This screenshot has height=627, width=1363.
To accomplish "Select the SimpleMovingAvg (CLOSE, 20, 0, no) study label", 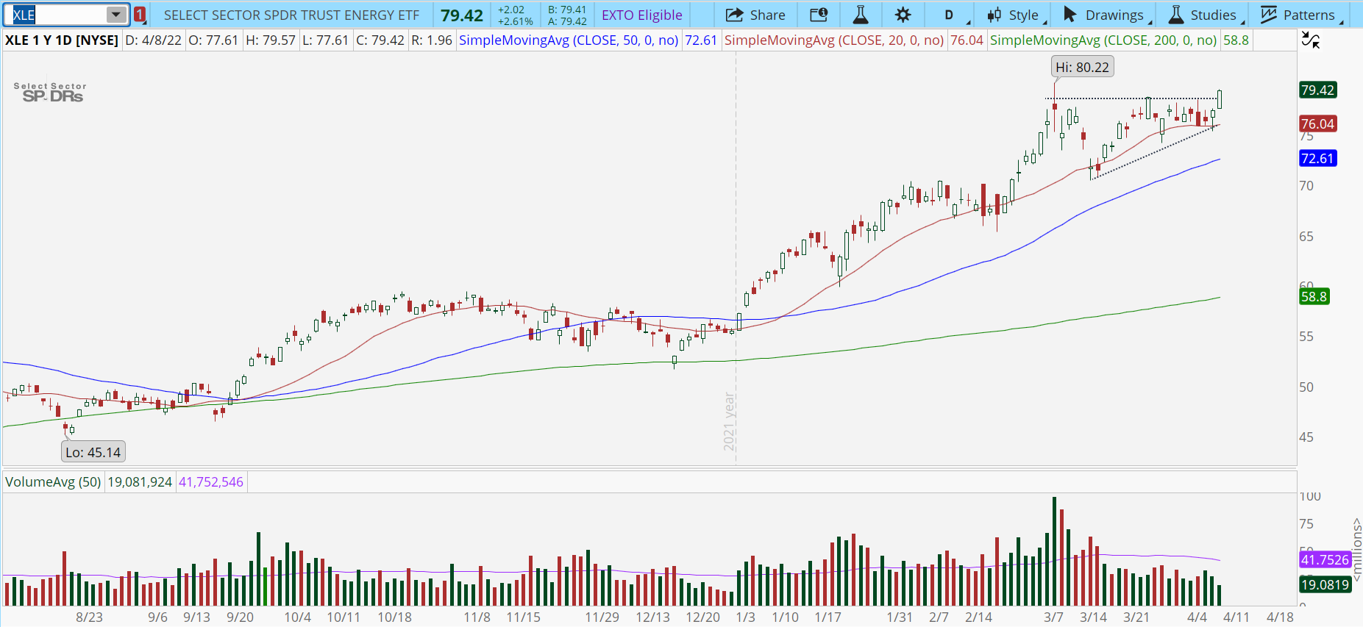I will click(834, 40).
